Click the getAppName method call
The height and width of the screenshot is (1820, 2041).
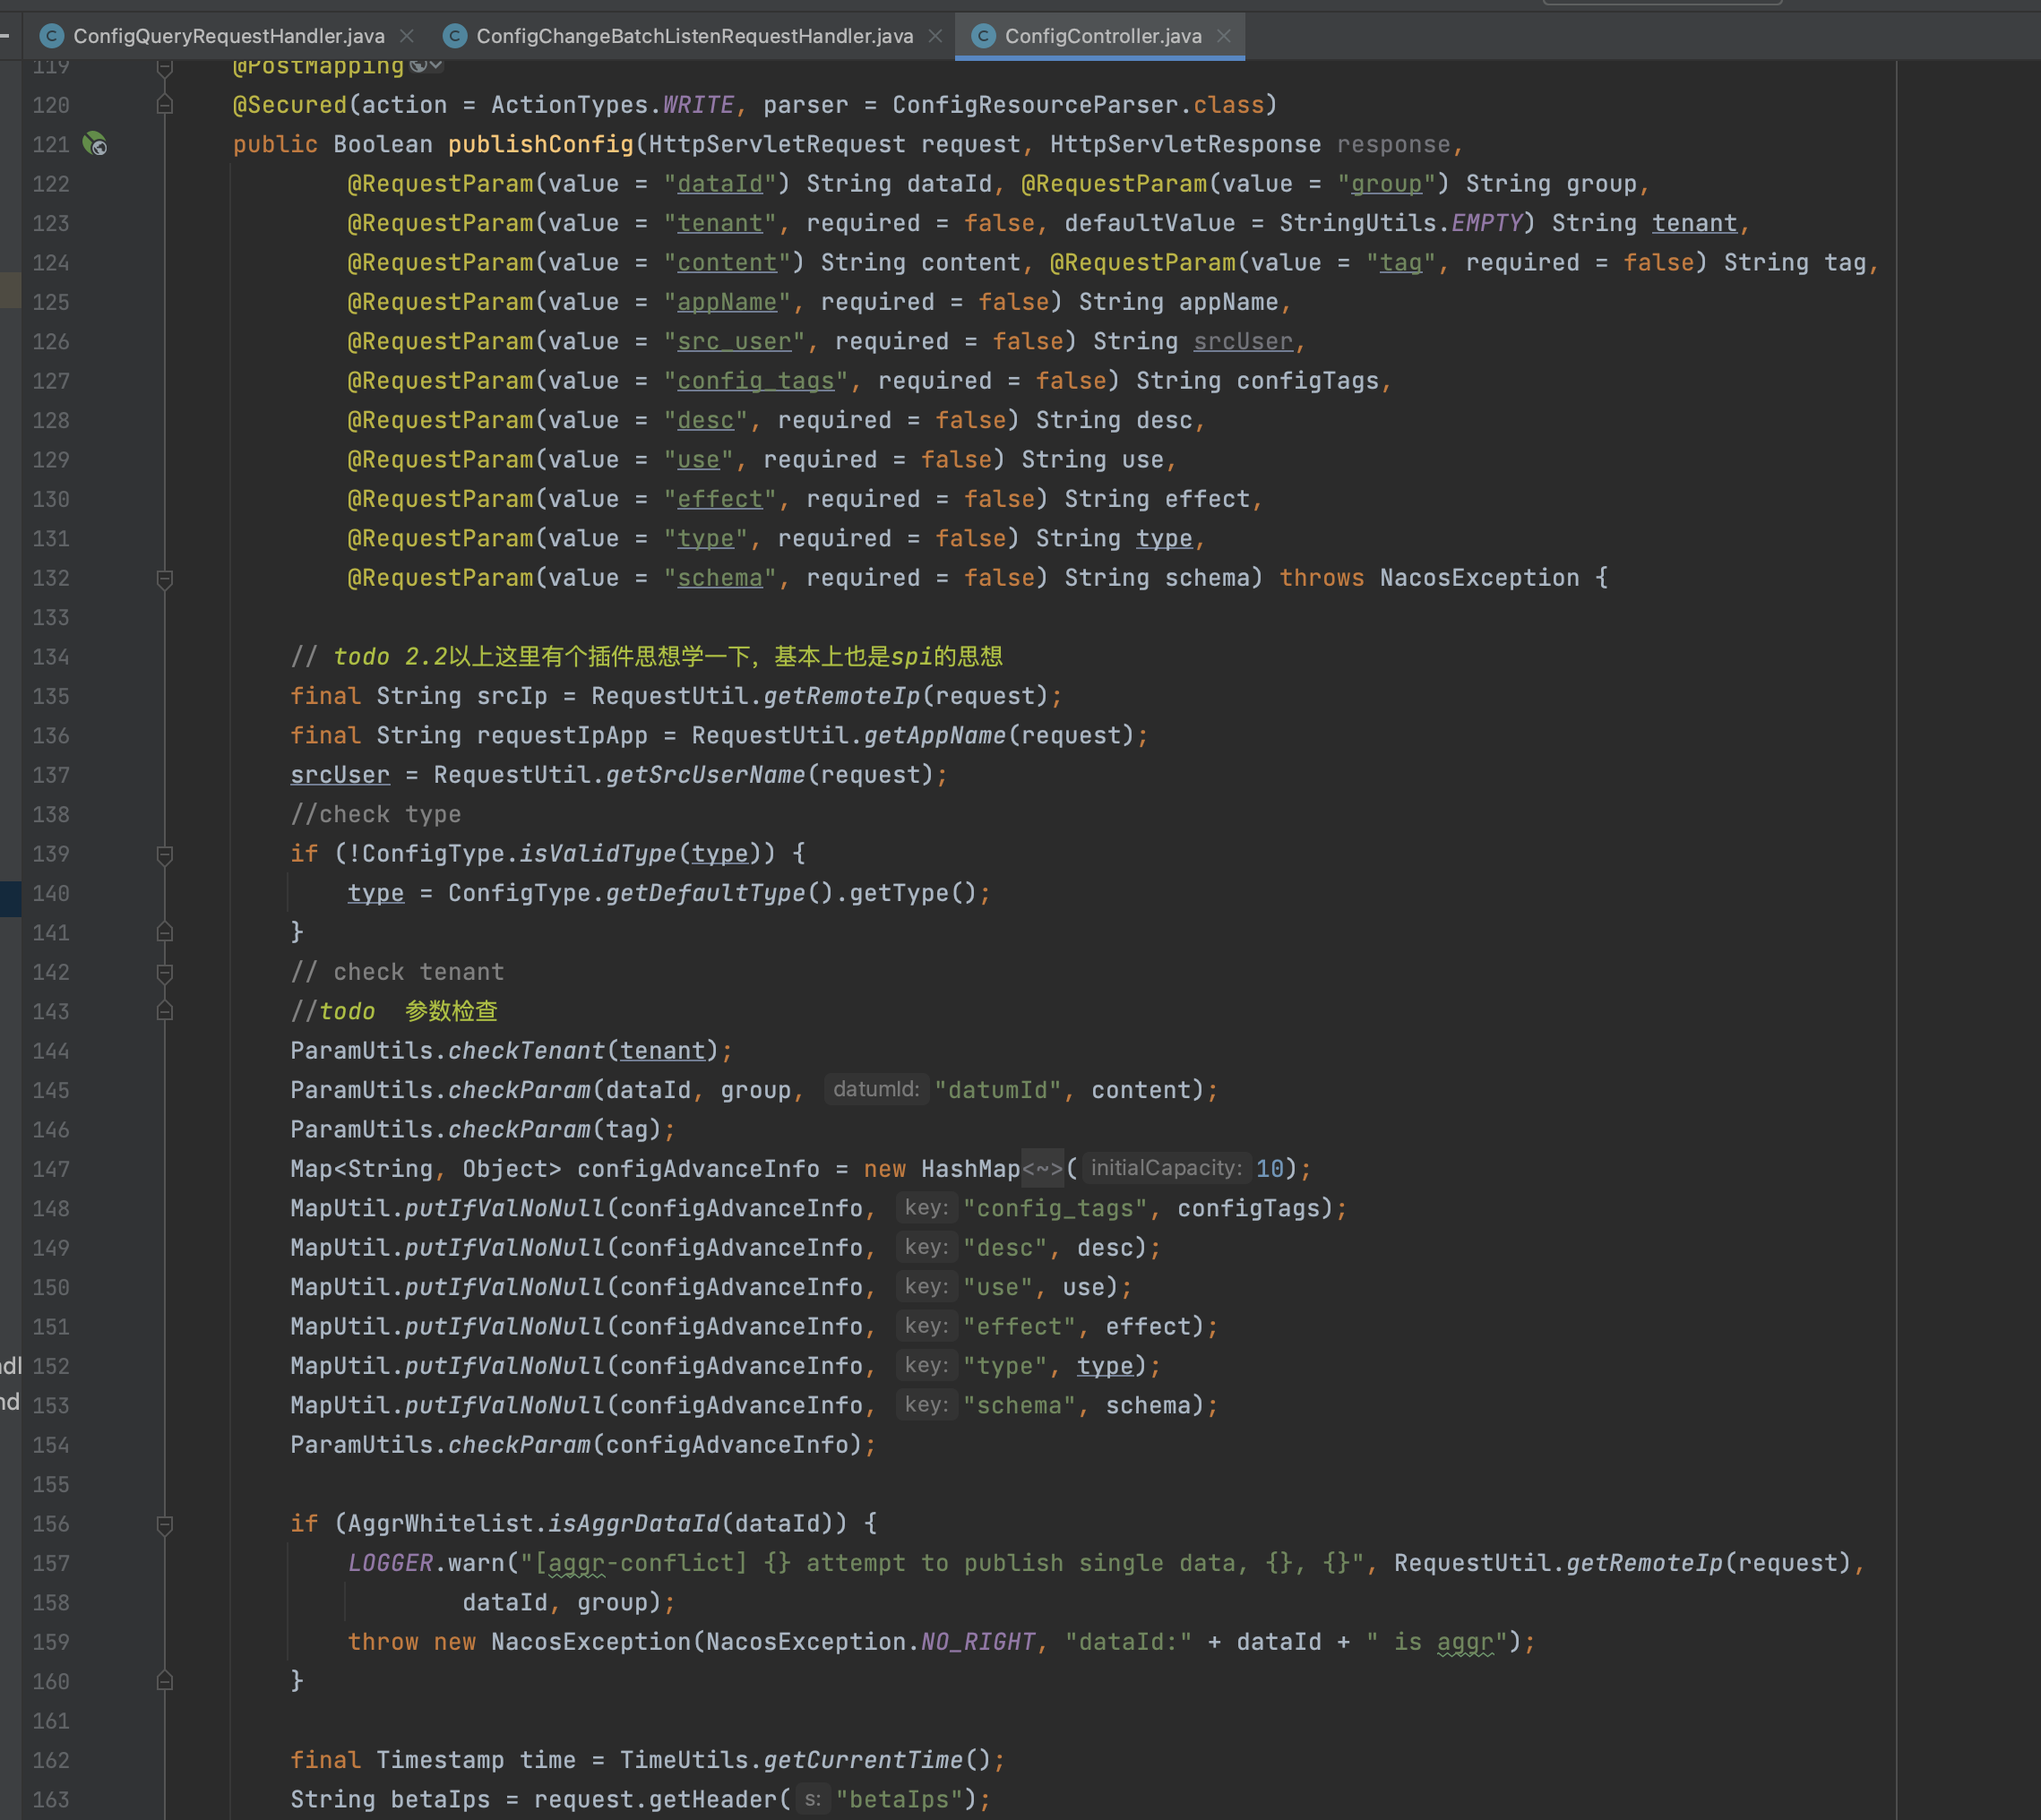point(934,735)
